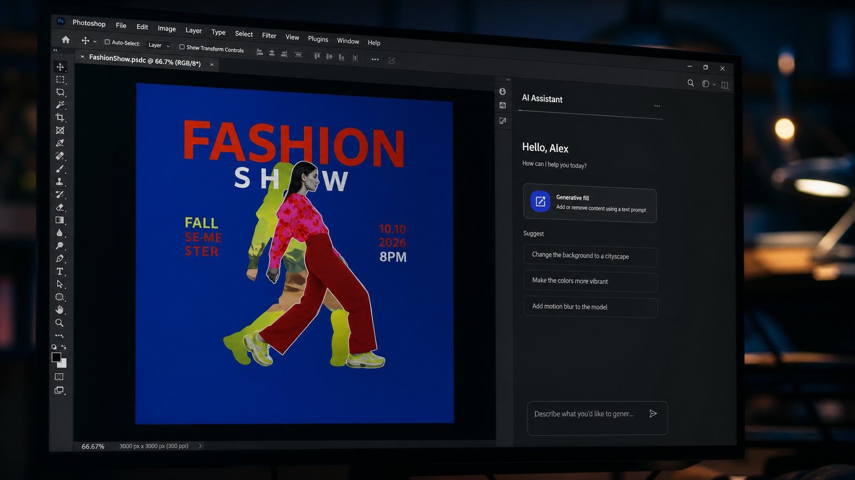Select the Pen tool

coord(60,259)
